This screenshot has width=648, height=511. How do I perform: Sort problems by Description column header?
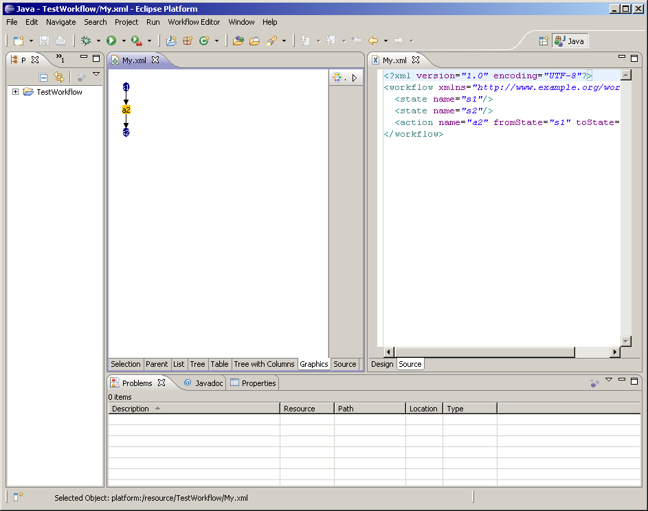click(131, 409)
